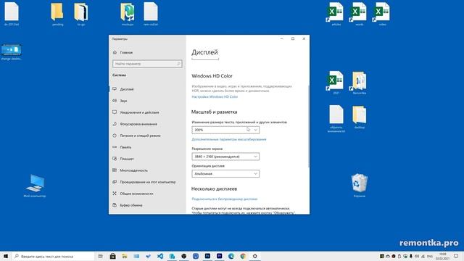Viewport: 464px width, 261px height.
Task: Go to Фокусировка внимания
Action: (x=138, y=124)
